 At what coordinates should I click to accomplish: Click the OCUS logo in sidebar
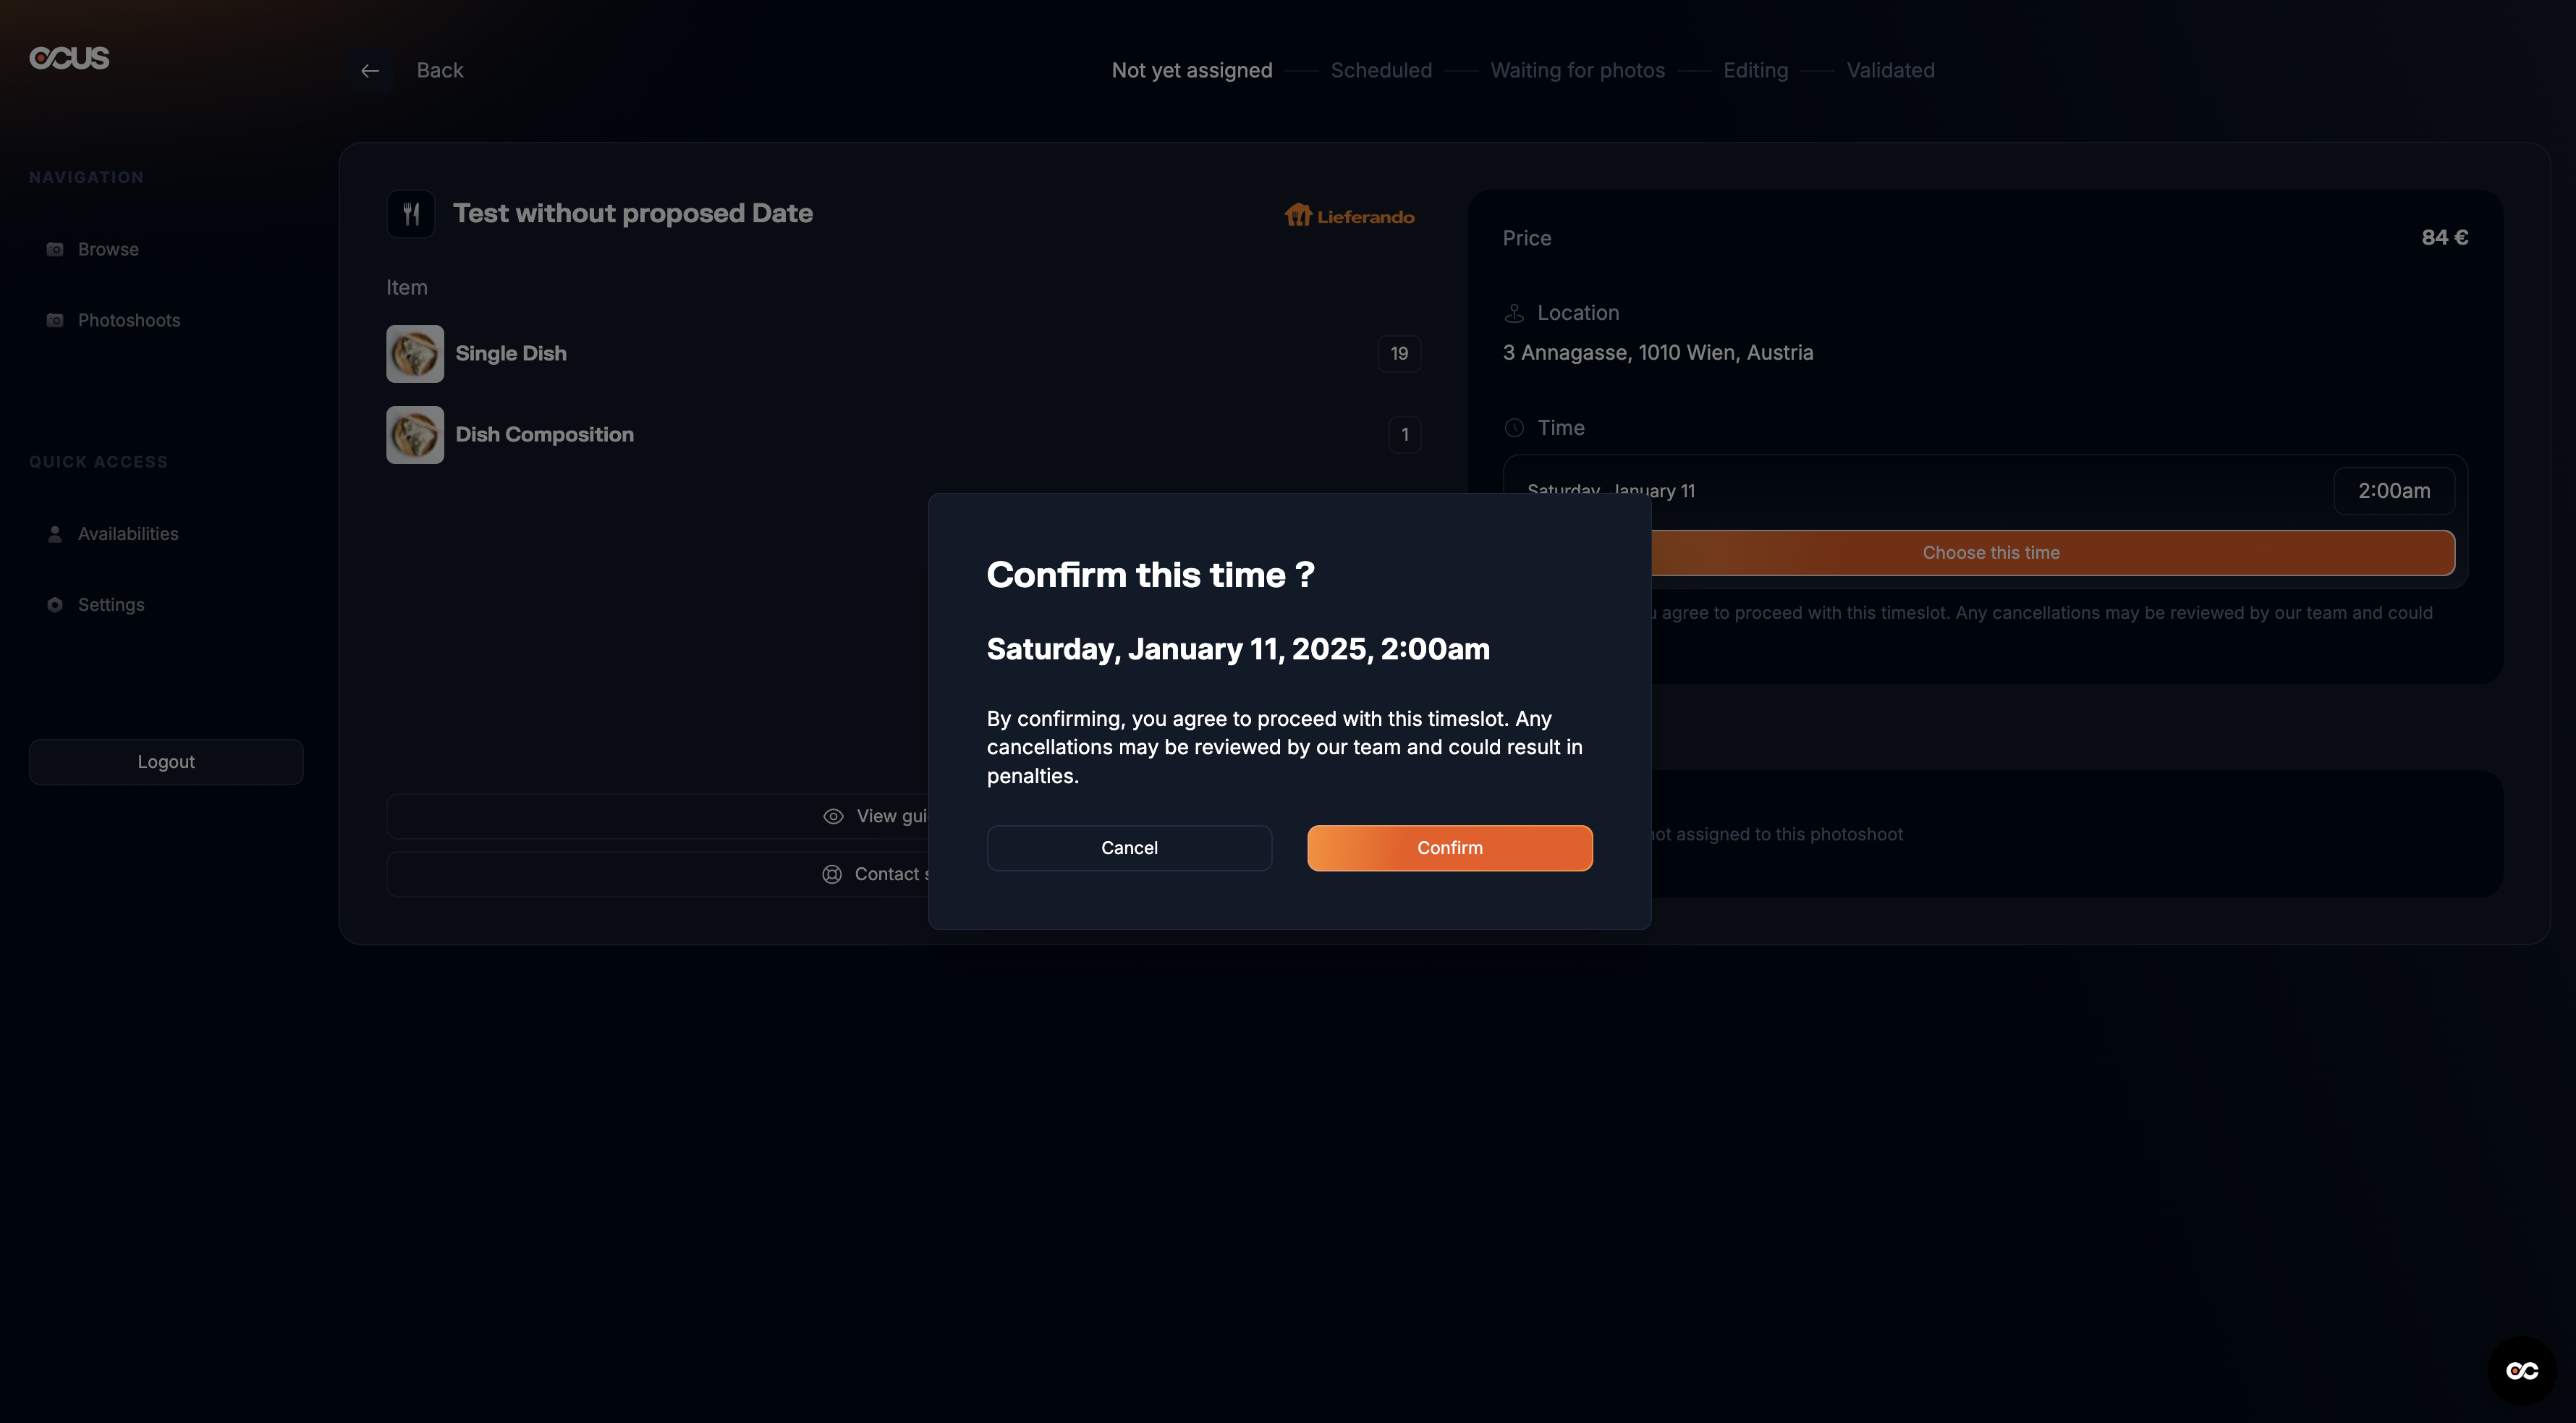click(x=69, y=58)
